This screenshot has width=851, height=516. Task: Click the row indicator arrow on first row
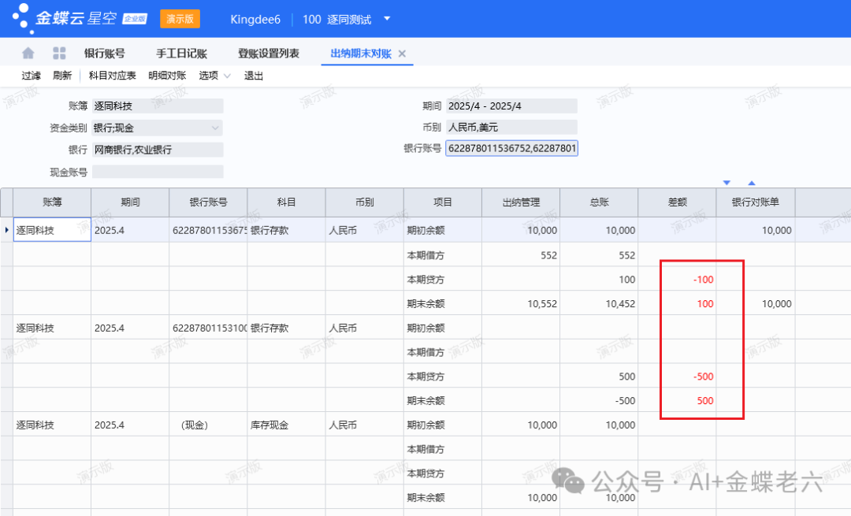coord(7,230)
